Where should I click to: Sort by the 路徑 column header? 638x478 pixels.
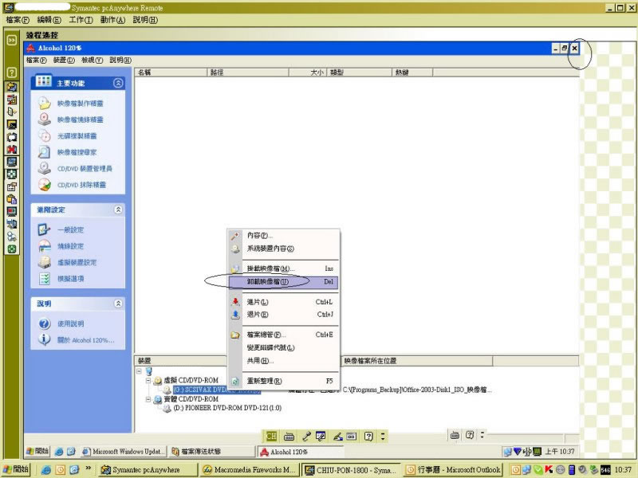[x=248, y=72]
